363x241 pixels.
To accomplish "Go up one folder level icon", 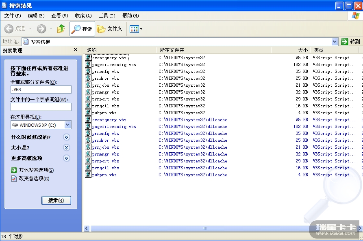I will [x=61, y=29].
